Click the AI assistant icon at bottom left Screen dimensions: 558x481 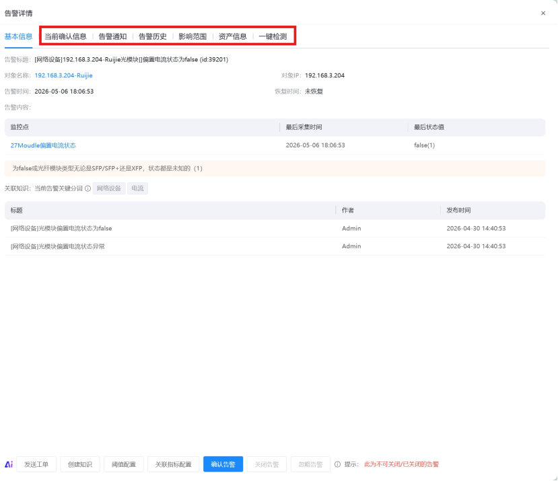point(9,464)
